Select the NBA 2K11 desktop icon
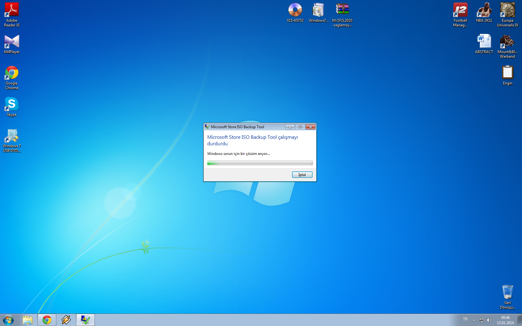This screenshot has width=522, height=326. pos(484,12)
